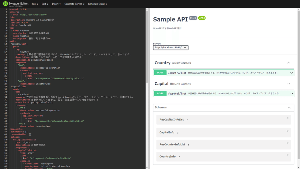Image resolution: width=300 pixels, height=169 pixels.
Task: Click the POST button for /capital/list
Action: coord(160,94)
